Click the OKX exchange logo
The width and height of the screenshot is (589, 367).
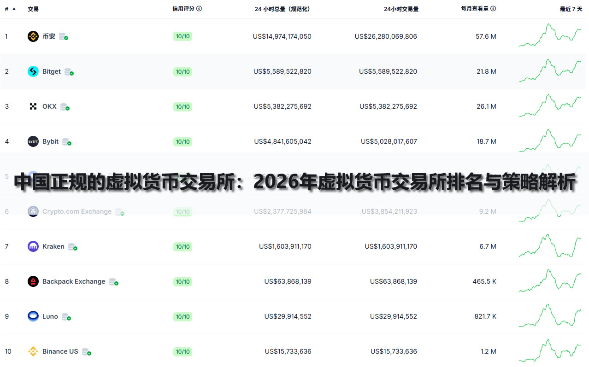(x=33, y=106)
